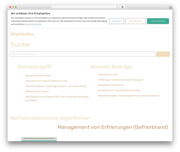Click the Startseite heading link

click(x=22, y=34)
